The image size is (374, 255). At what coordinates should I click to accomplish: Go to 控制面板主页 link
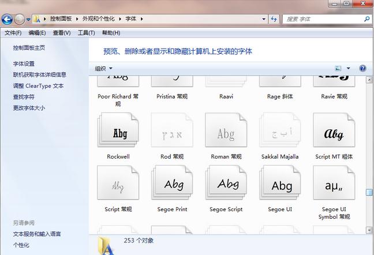(29, 48)
